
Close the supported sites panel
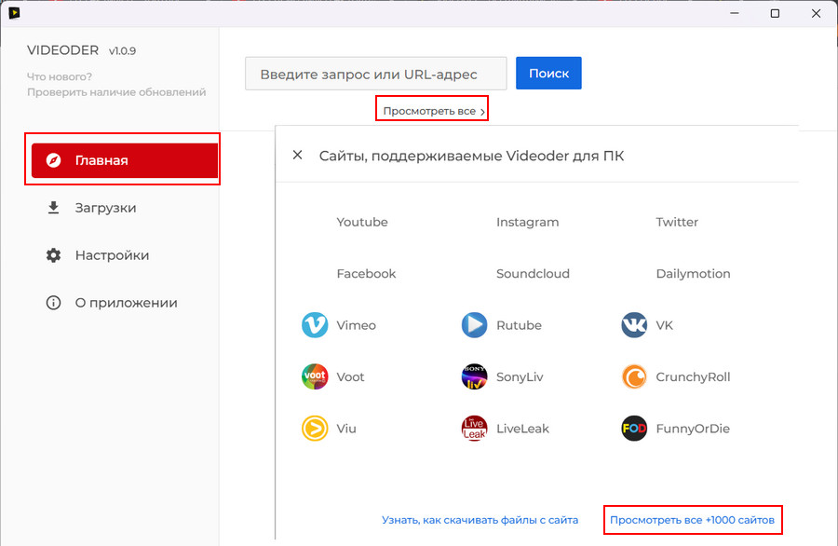pos(298,155)
